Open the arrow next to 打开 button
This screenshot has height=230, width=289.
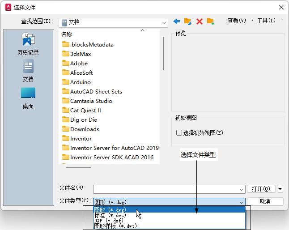(x=280, y=189)
